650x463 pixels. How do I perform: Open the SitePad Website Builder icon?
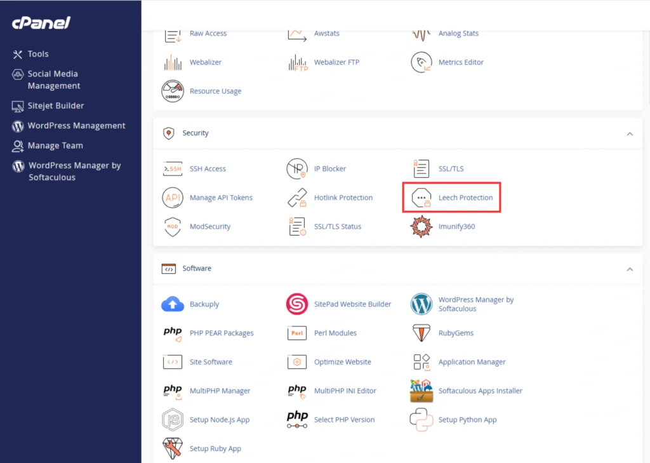297,304
